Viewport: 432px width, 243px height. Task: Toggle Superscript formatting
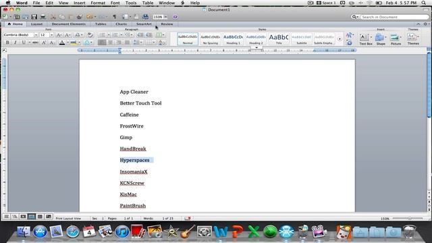[44, 43]
